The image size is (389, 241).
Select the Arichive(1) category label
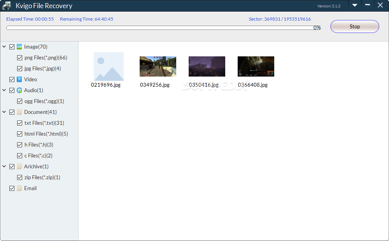pos(36,166)
